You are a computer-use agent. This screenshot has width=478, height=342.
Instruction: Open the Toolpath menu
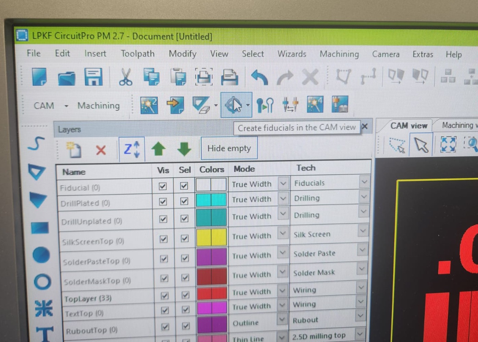(x=138, y=53)
